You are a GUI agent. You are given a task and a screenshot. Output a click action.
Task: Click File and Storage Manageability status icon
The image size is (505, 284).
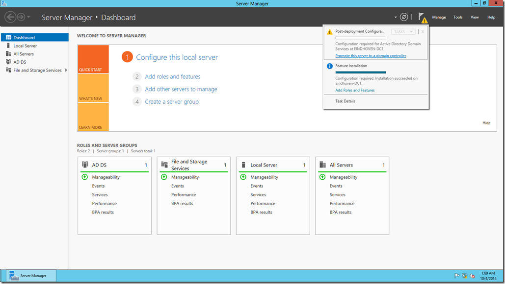tap(164, 177)
